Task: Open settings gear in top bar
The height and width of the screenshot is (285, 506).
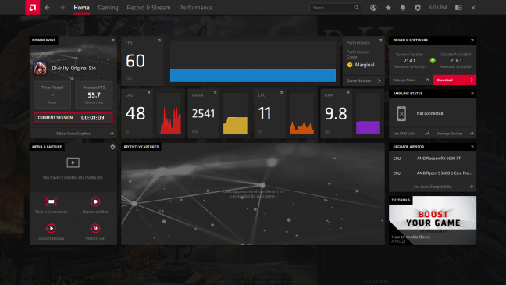Action: 418,8
